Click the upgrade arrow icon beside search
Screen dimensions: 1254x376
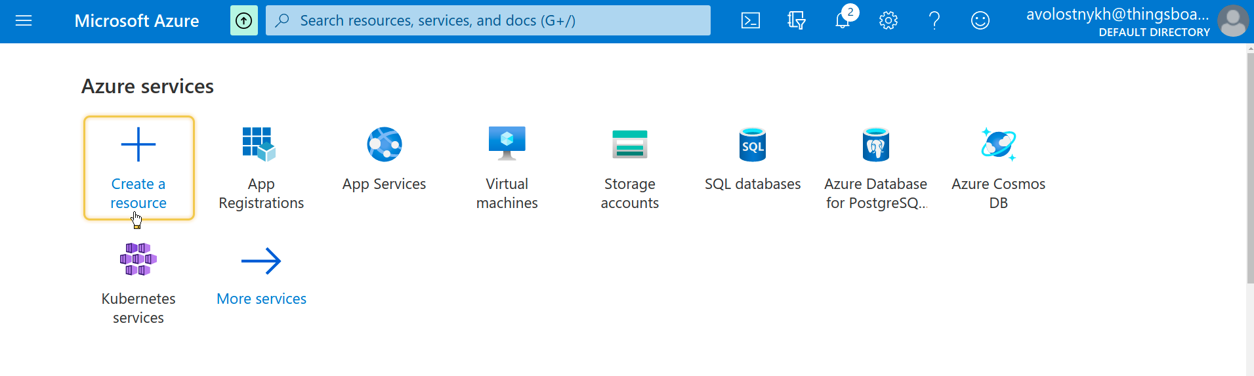coord(244,21)
